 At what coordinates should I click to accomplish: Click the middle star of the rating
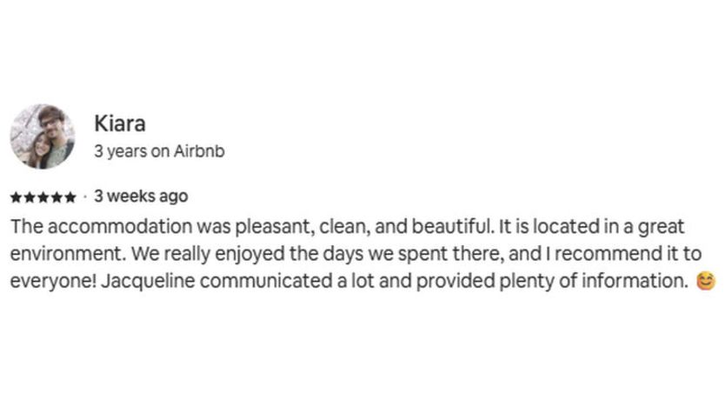43,197
